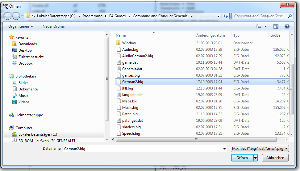Select Generals.dat file
The width and height of the screenshot is (300, 171).
(132, 69)
